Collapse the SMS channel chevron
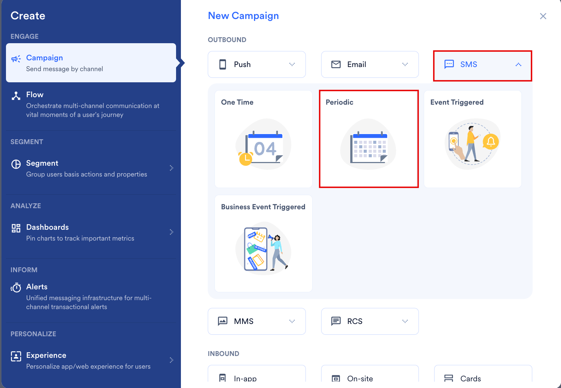This screenshot has height=388, width=561. pyautogui.click(x=518, y=64)
